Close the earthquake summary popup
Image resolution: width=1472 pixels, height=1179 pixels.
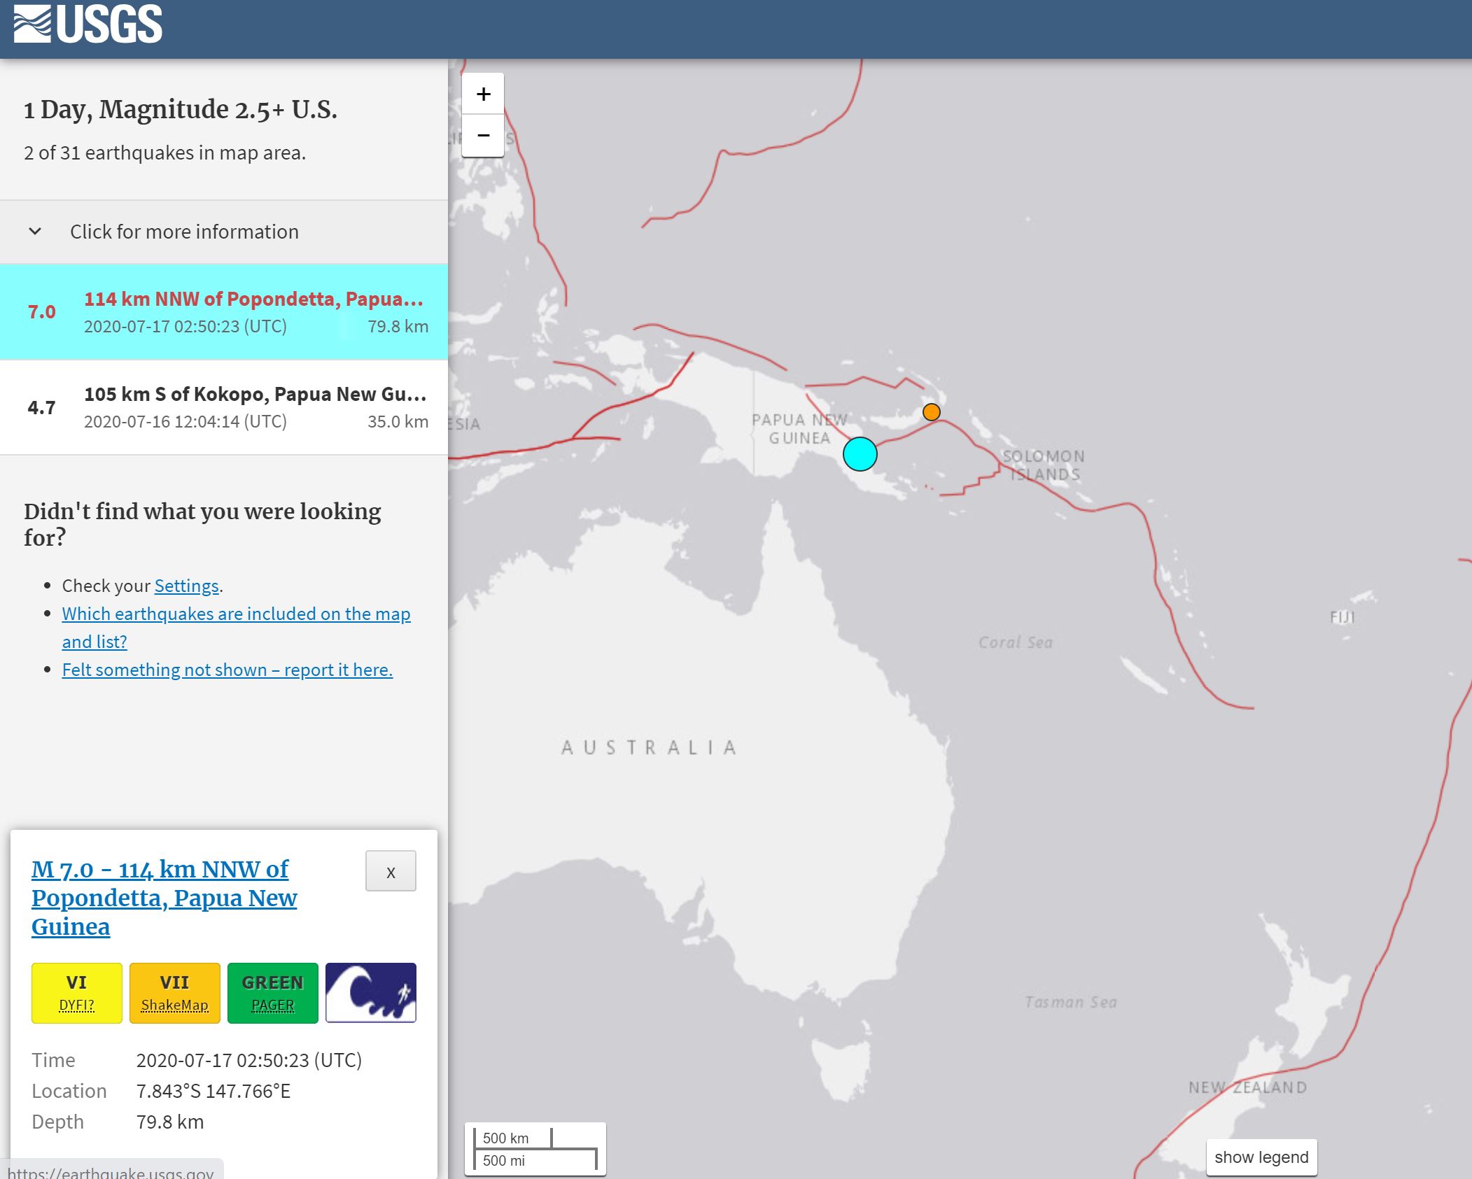click(391, 871)
